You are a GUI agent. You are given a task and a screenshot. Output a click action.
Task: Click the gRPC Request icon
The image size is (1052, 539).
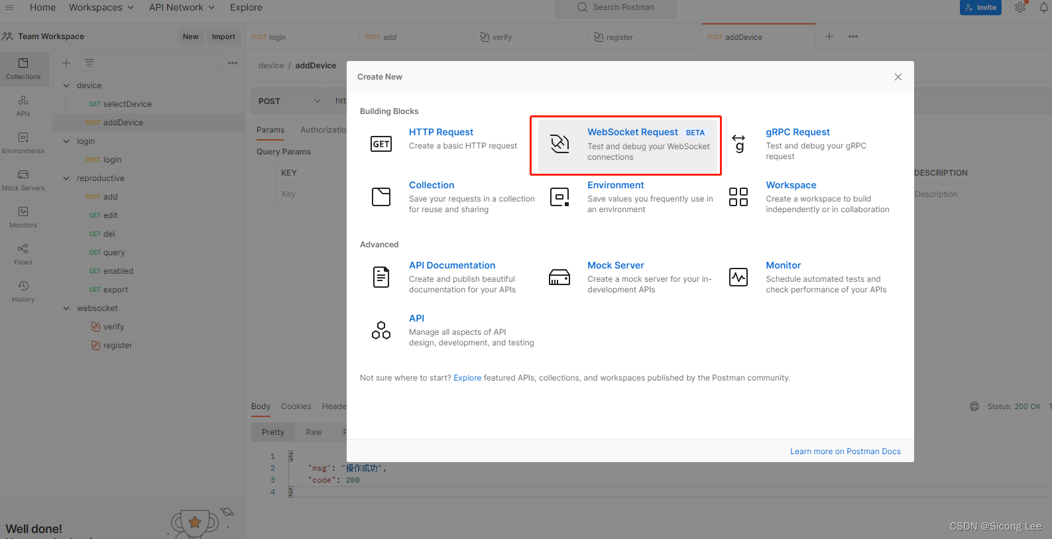pos(738,143)
